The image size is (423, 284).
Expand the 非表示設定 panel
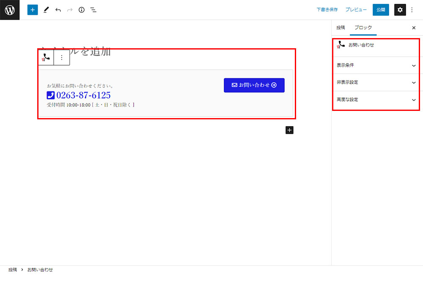coord(376,83)
